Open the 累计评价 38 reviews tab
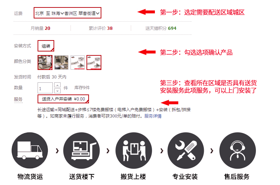Screen dimensions: 280x185 click(101, 28)
